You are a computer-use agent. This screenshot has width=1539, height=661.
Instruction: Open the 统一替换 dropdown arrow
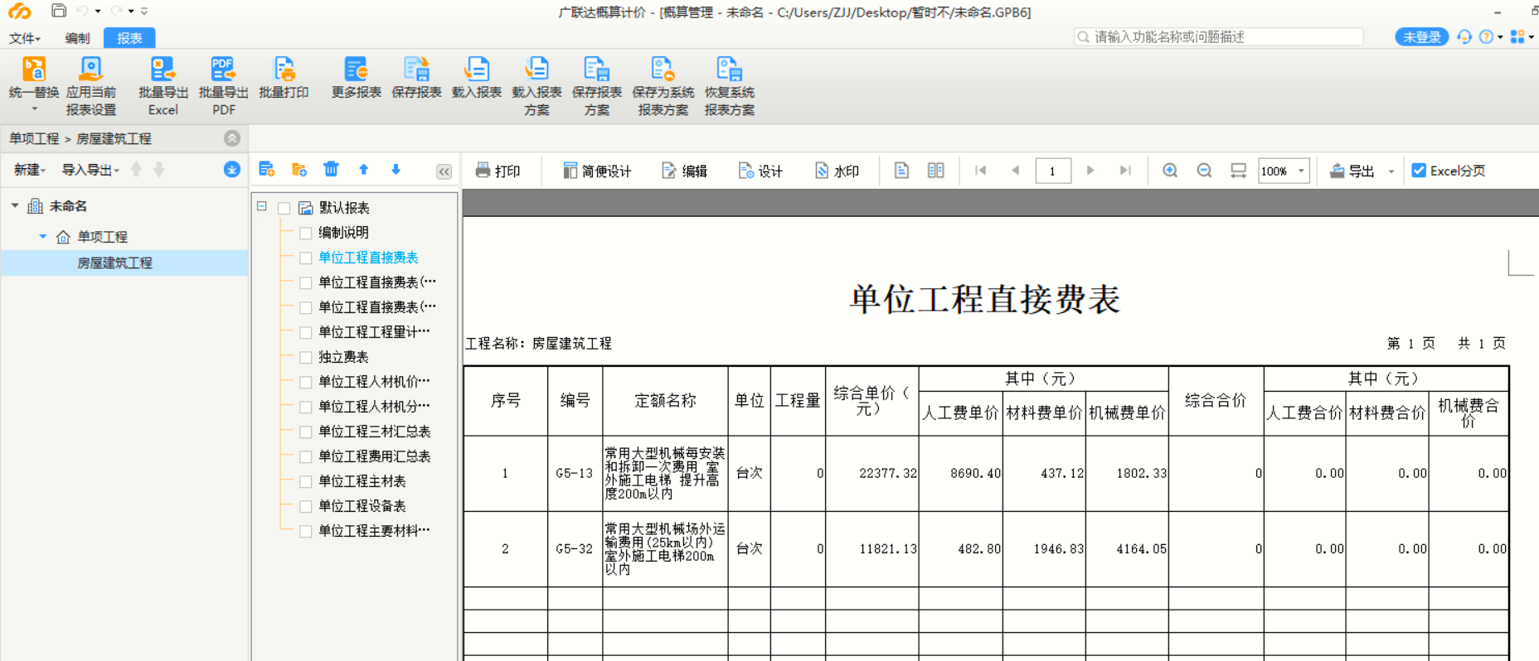tap(34, 109)
